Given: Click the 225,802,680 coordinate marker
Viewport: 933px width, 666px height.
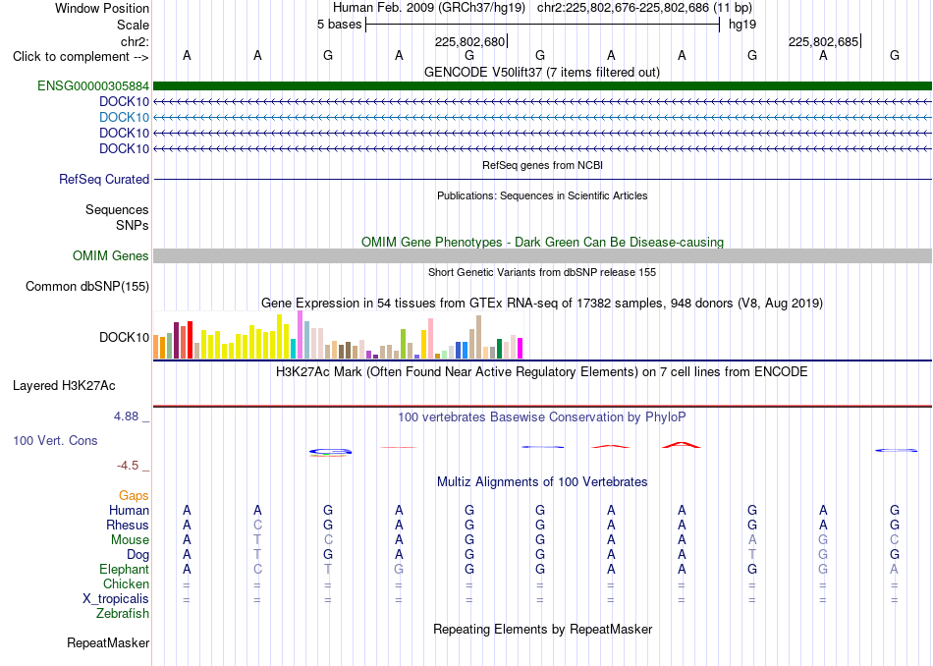Looking at the screenshot, I should click(469, 41).
